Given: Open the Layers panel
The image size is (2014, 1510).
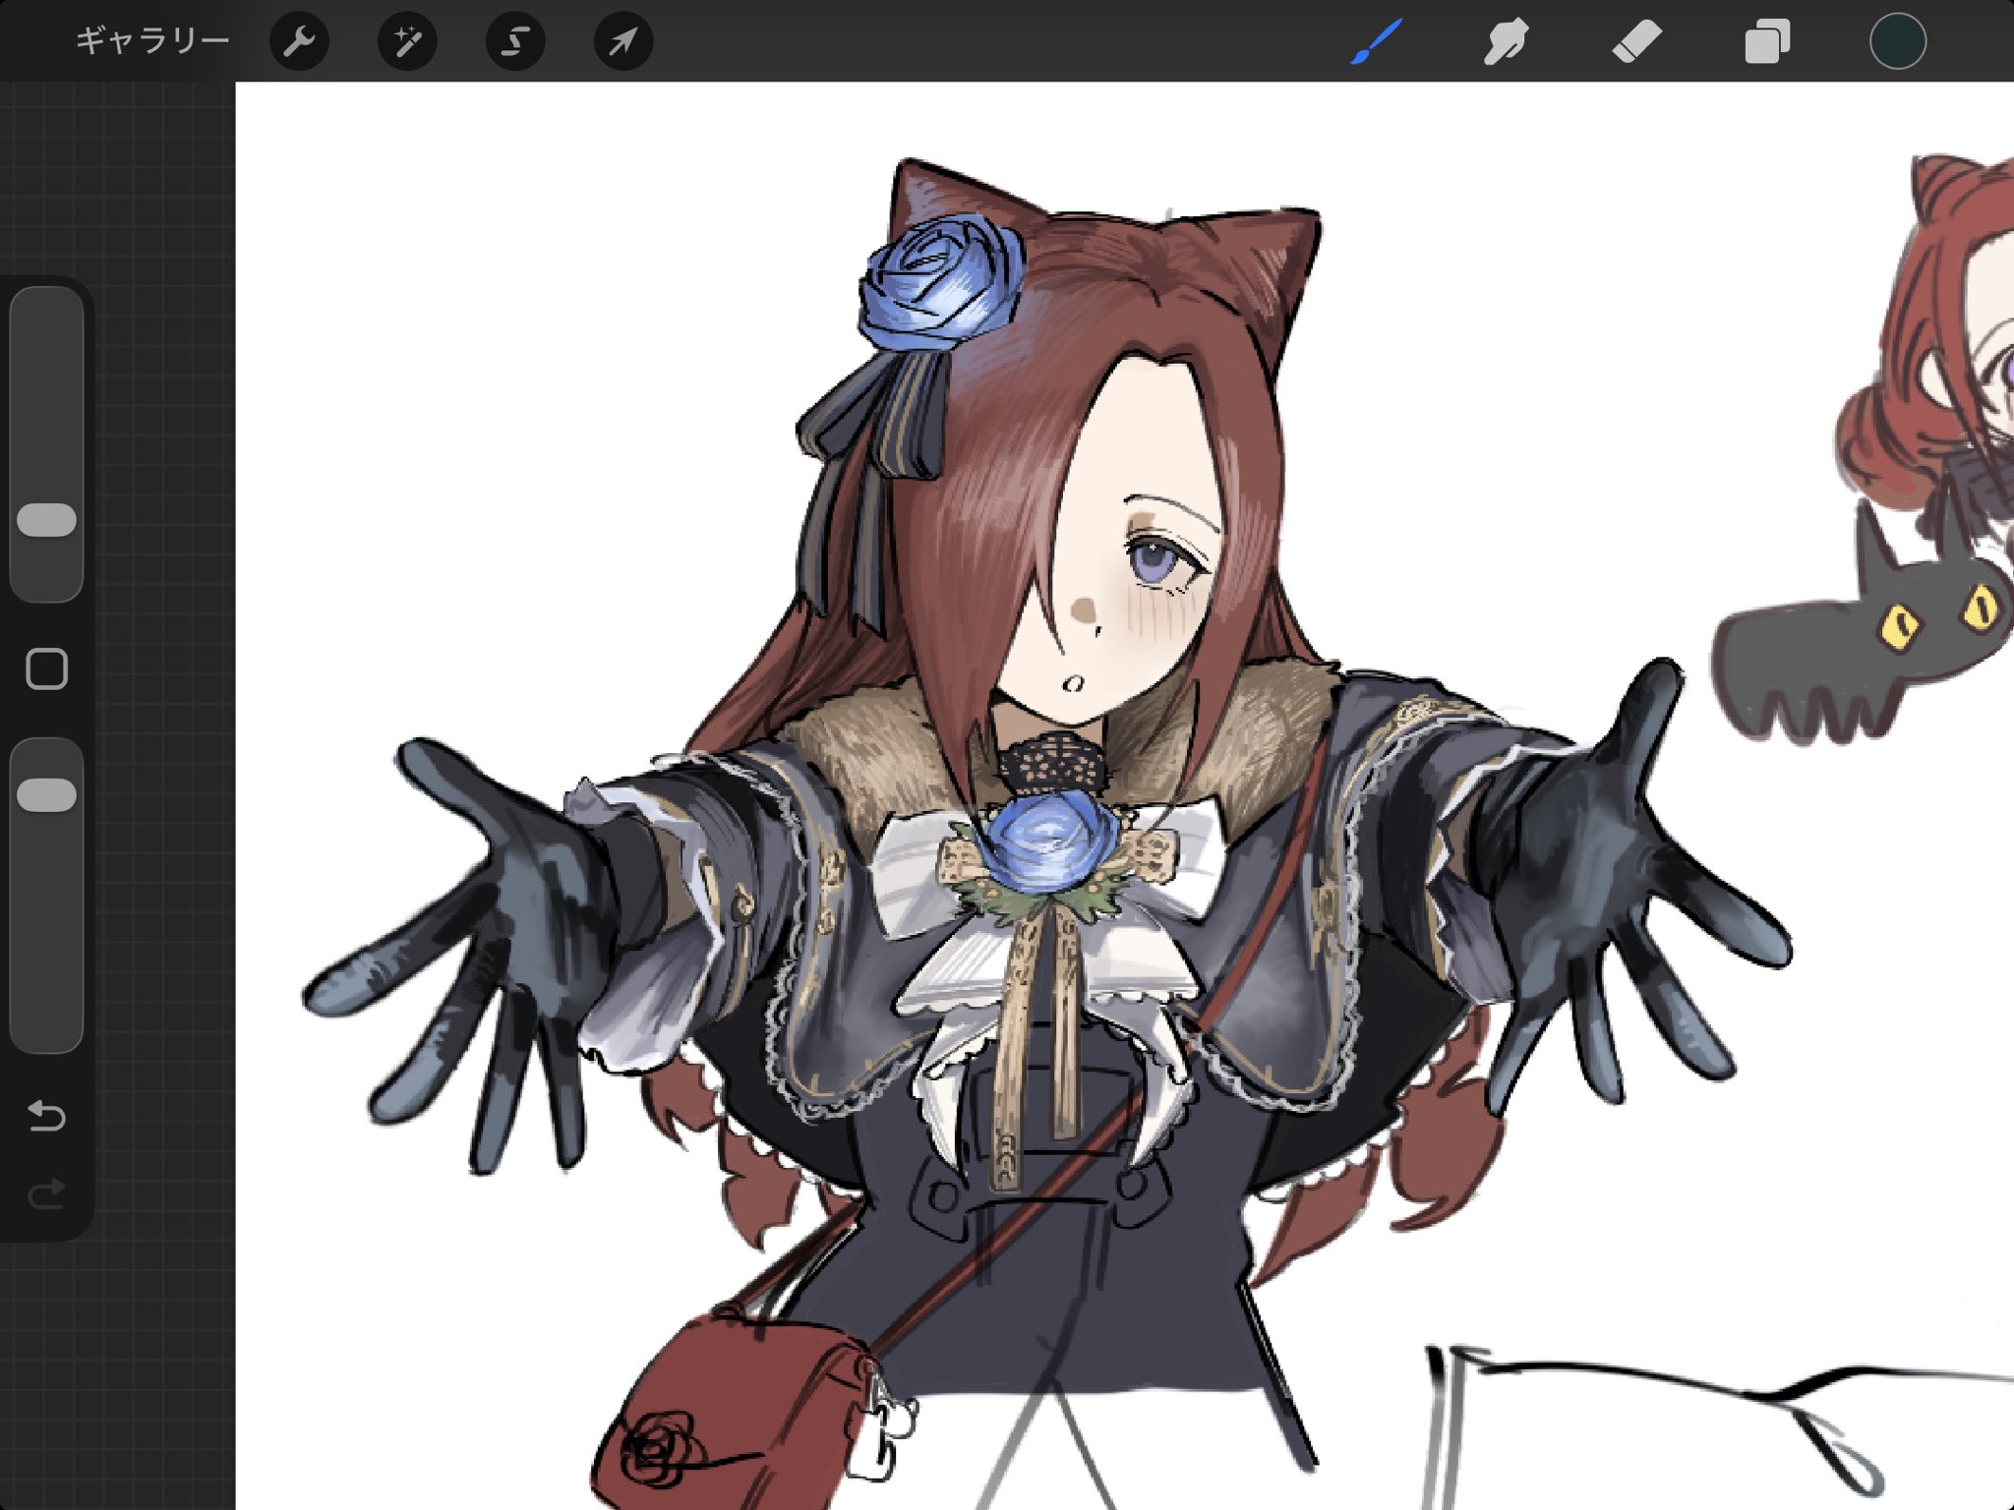Looking at the screenshot, I should click(x=1767, y=42).
